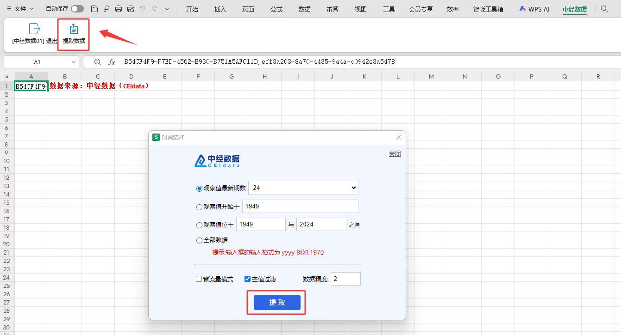The height and width of the screenshot is (335, 621).
Task: Toggle the 自动保存 auto-save switch
Action: point(77,9)
